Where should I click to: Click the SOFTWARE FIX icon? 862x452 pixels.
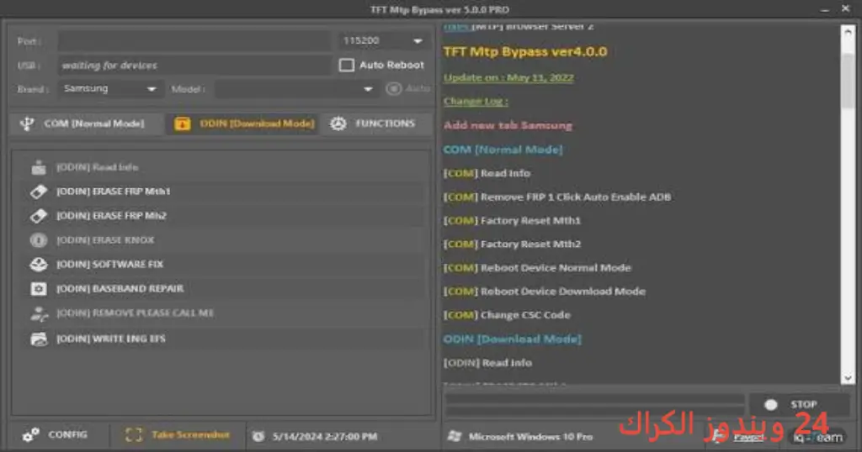tap(39, 265)
